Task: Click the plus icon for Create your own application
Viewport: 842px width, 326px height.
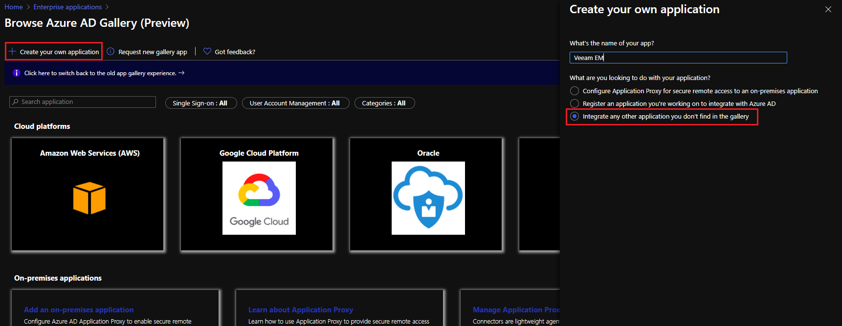Action: (12, 51)
